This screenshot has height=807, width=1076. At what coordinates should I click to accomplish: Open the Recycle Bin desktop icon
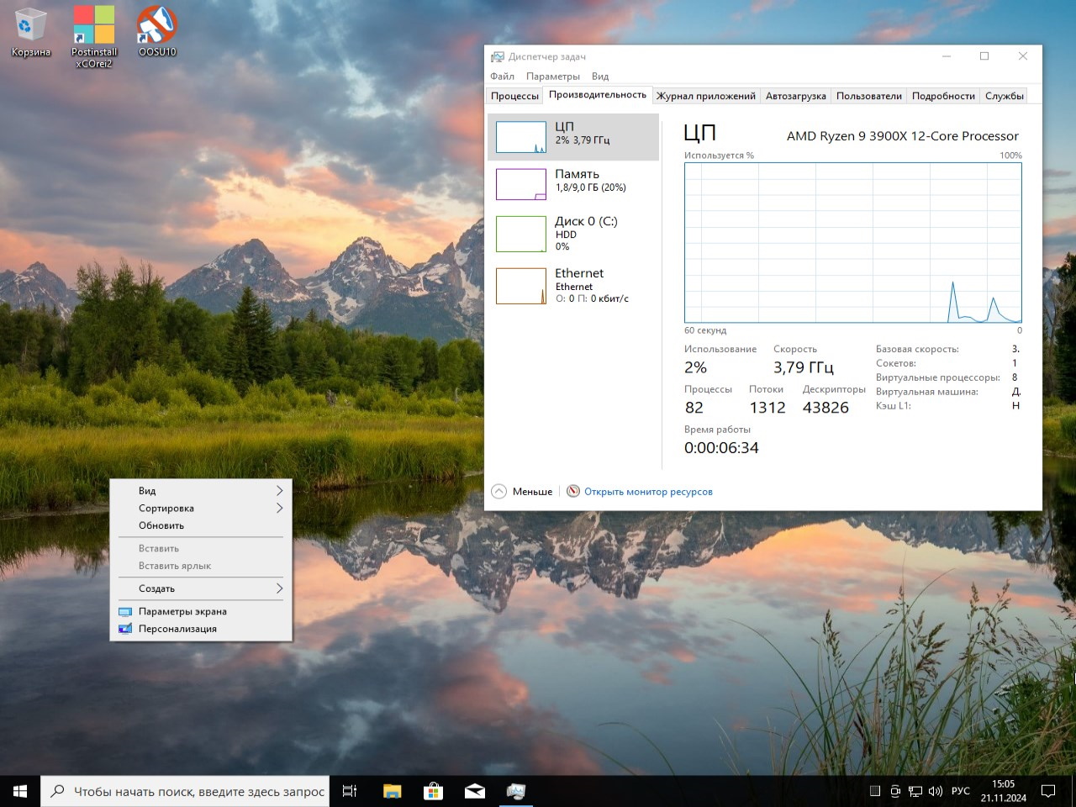pyautogui.click(x=30, y=32)
